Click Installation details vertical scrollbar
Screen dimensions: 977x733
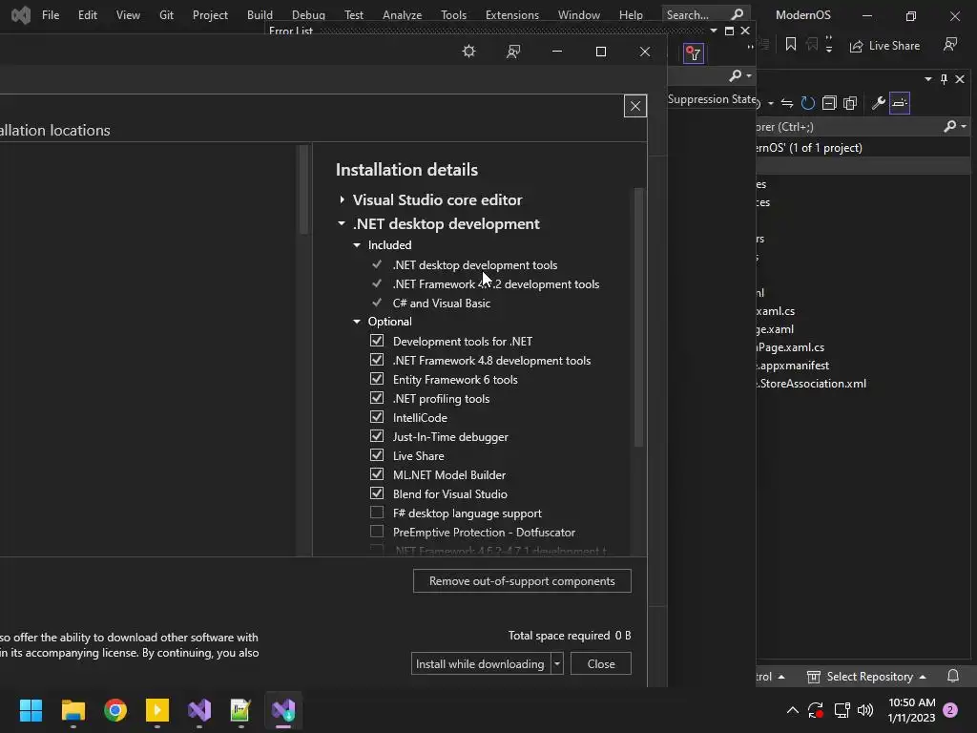[638, 317]
